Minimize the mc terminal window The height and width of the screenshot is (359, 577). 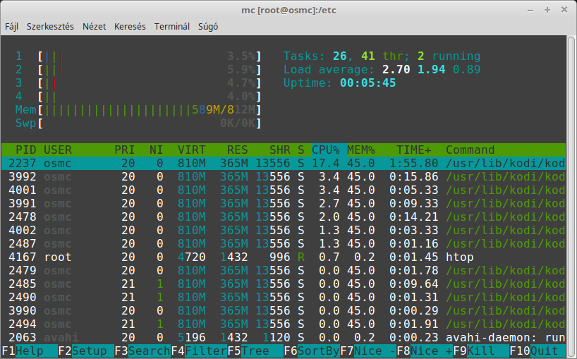530,11
